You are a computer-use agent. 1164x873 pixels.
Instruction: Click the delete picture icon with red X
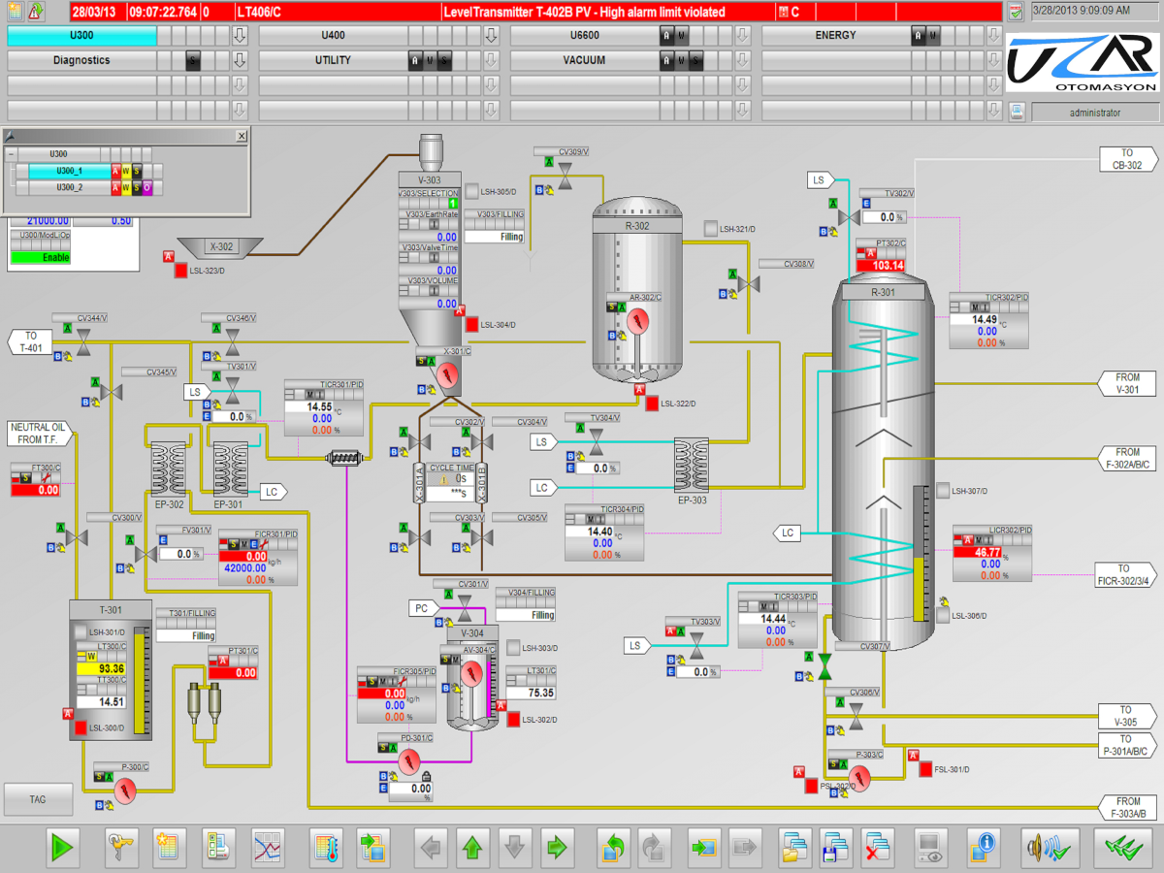[879, 847]
